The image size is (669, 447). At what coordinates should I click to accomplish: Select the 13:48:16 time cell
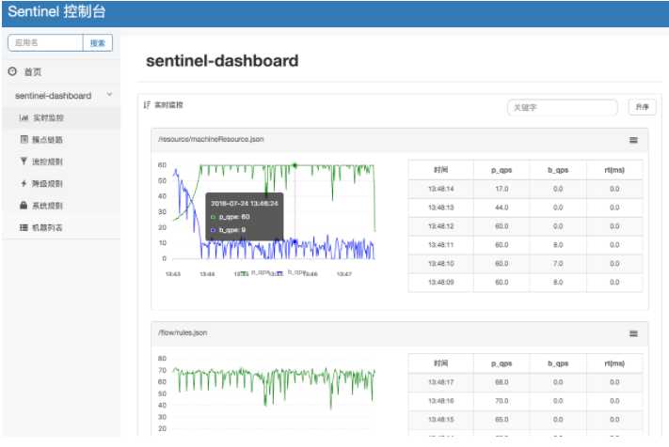440,401
